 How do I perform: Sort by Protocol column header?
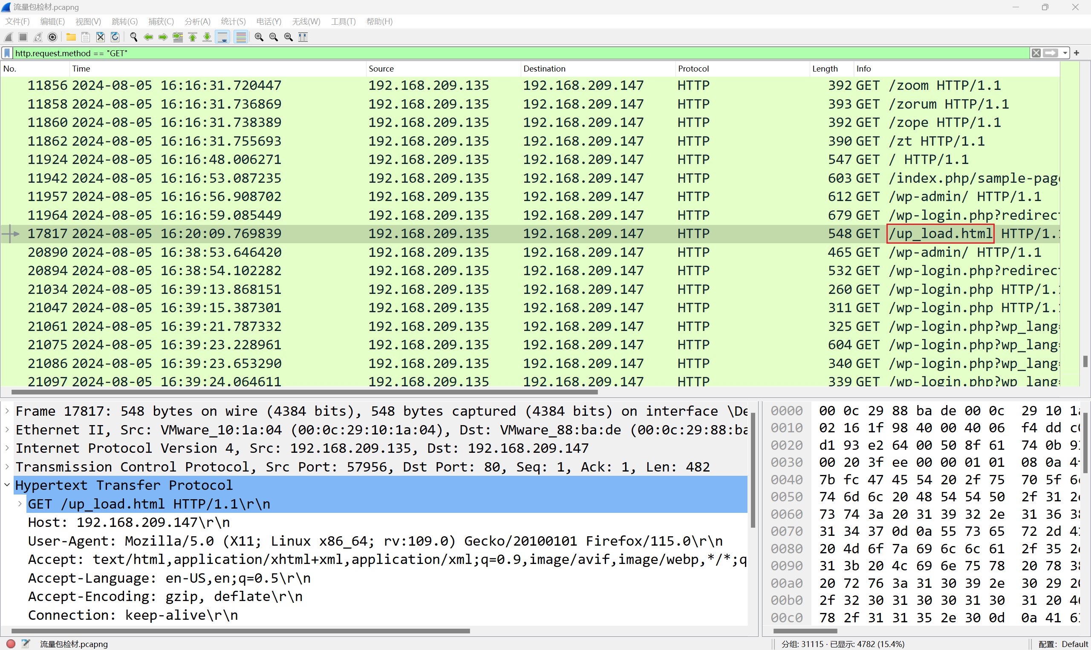click(x=743, y=69)
